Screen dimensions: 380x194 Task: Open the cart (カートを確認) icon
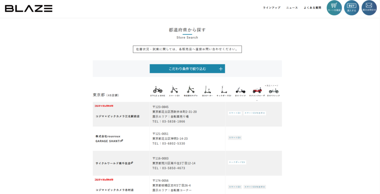(x=334, y=8)
